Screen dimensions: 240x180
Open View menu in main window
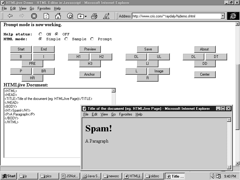point(22,8)
